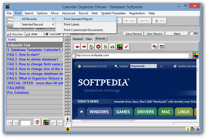The image size is (207, 138).
Task: Click the GAMES category on Softpedia page
Action: (123, 112)
